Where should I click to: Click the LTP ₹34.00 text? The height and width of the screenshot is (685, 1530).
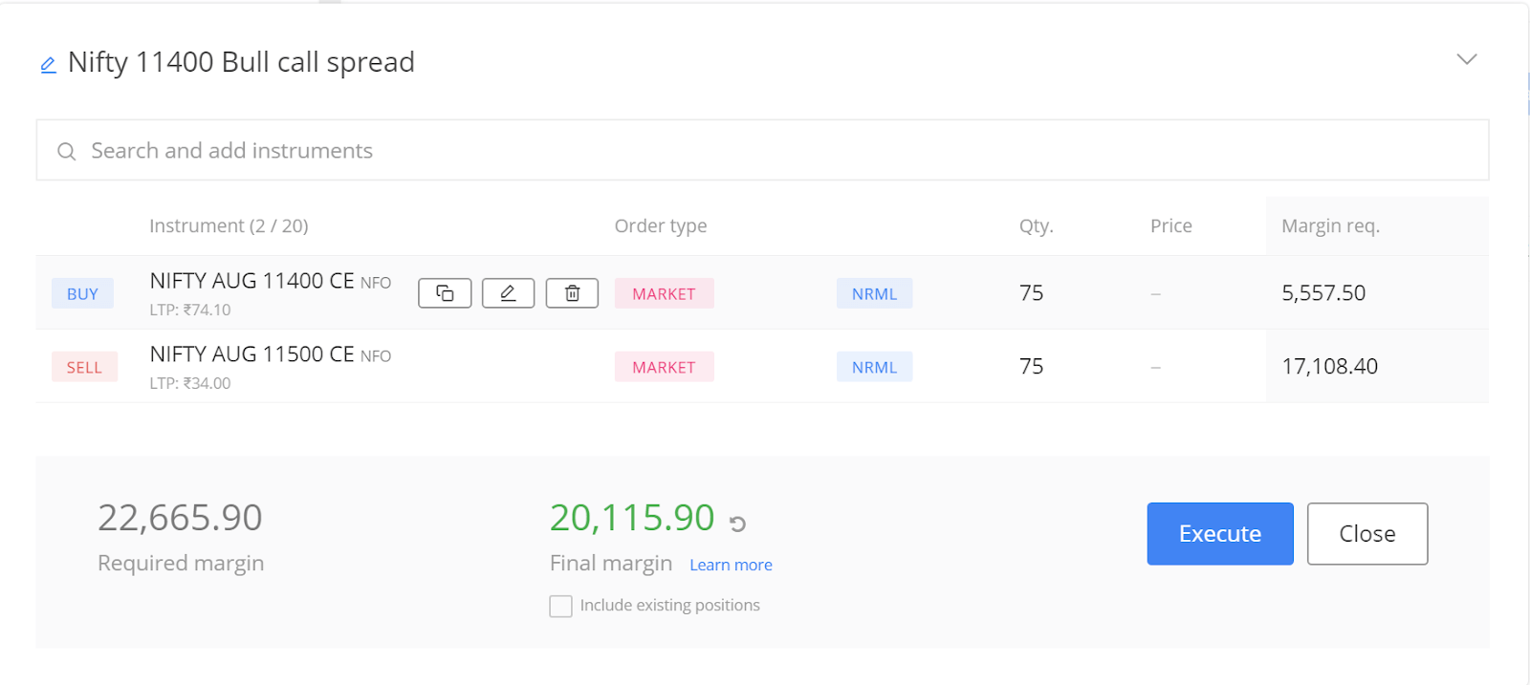(190, 383)
